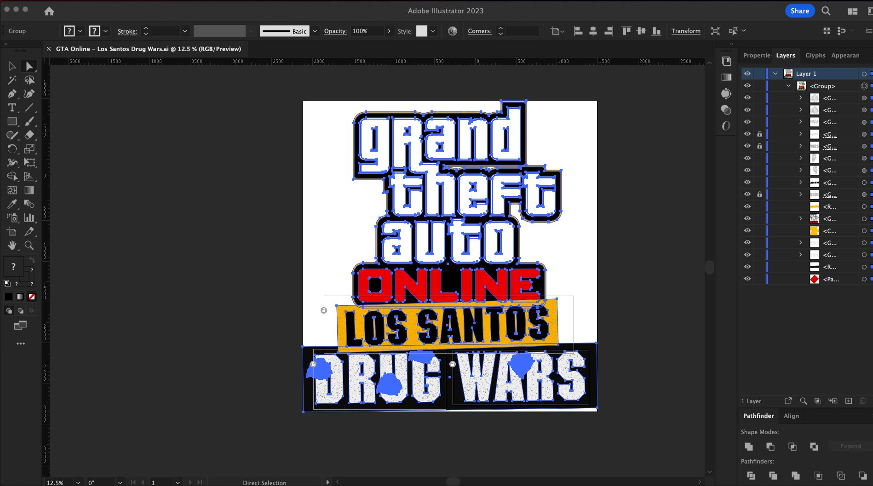Click Create New Layer icon in Layers panel
Image resolution: width=873 pixels, height=486 pixels.
[x=849, y=401]
